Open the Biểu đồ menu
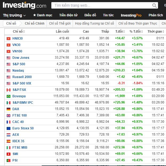 coord(90,15)
